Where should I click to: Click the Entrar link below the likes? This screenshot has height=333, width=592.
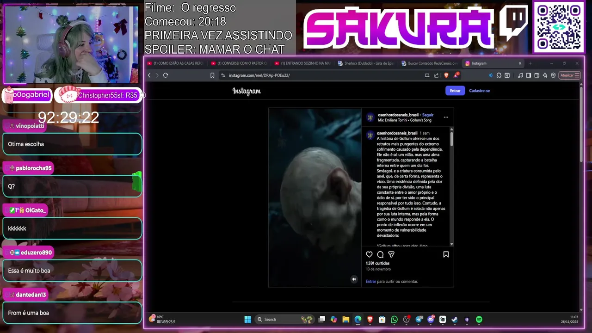pyautogui.click(x=371, y=281)
